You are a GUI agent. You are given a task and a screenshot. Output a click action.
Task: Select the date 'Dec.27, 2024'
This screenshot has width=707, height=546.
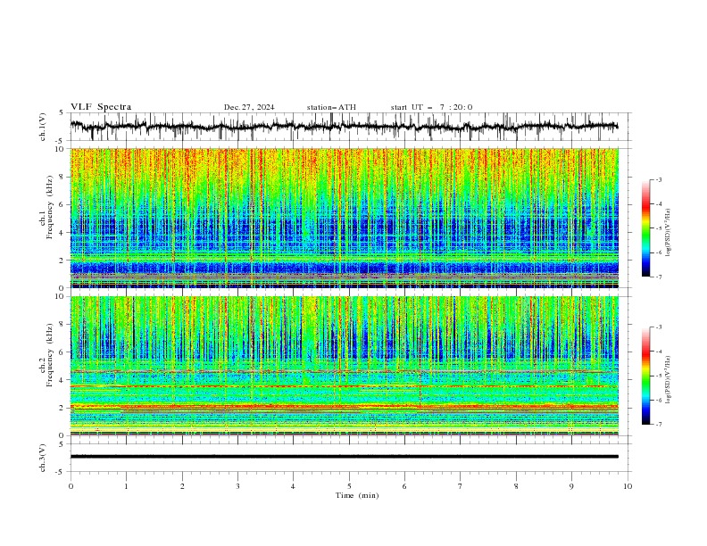pyautogui.click(x=249, y=107)
